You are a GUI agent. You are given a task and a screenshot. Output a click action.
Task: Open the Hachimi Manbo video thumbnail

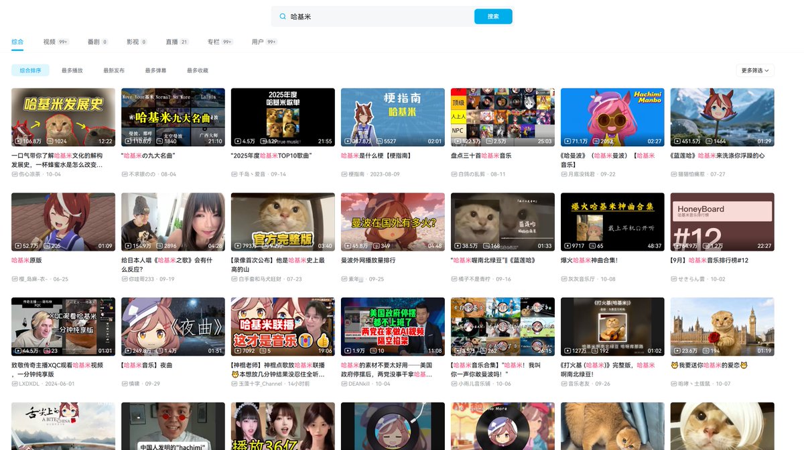tap(612, 117)
